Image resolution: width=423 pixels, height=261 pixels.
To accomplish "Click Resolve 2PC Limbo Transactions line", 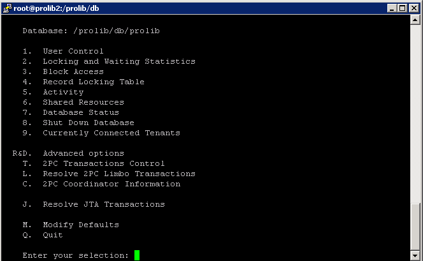I will 109,174.
